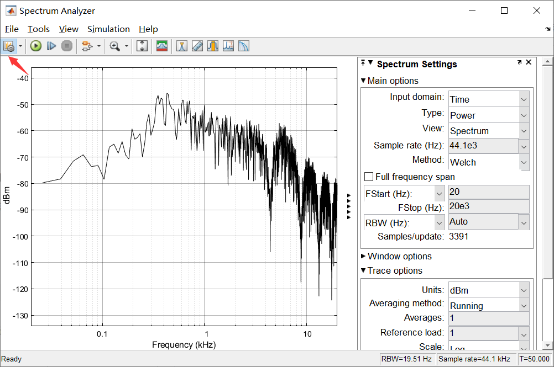Select the Zoom magnifier tool
The image size is (554, 367).
pos(114,46)
